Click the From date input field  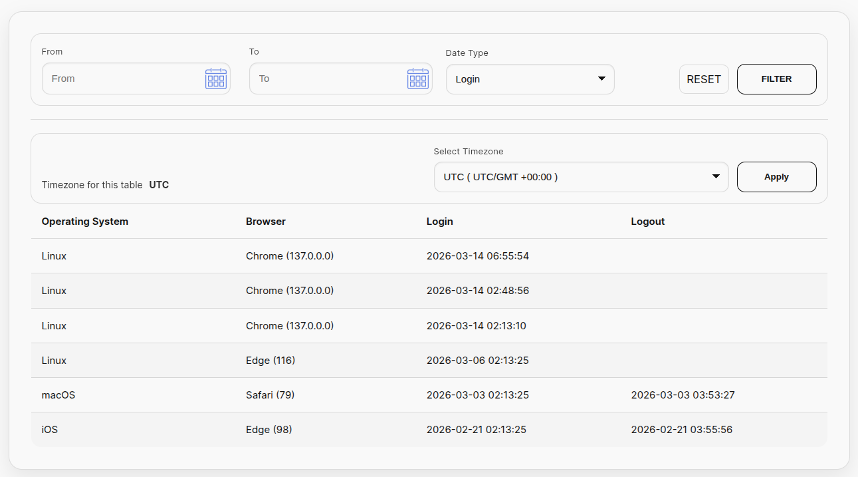click(x=123, y=79)
